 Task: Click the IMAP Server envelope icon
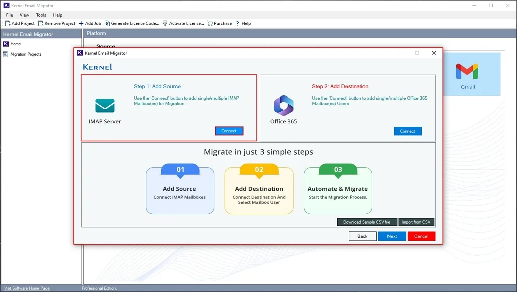tap(105, 106)
